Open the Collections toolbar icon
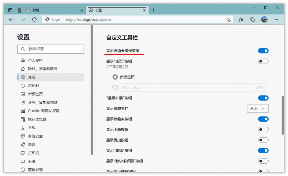The image size is (288, 176). click(x=252, y=19)
